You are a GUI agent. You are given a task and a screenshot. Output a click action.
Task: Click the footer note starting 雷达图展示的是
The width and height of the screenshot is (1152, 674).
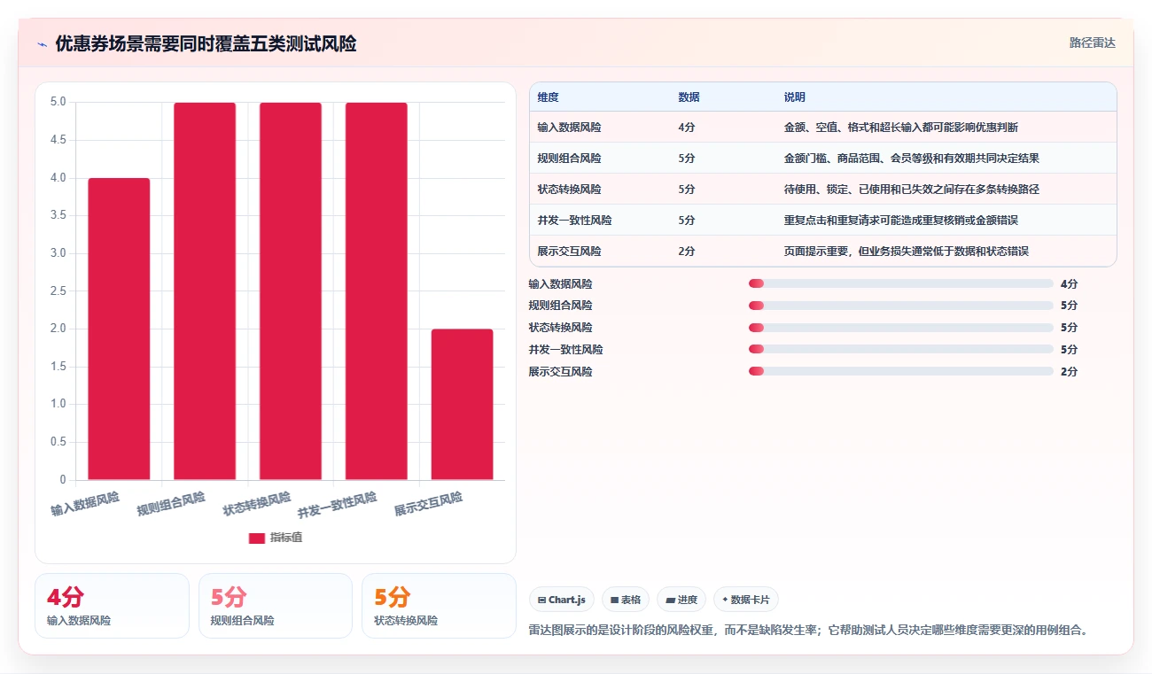808,631
